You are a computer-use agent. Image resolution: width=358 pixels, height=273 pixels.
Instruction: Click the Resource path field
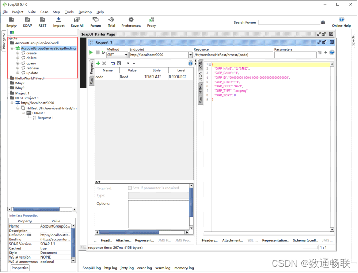233,55
